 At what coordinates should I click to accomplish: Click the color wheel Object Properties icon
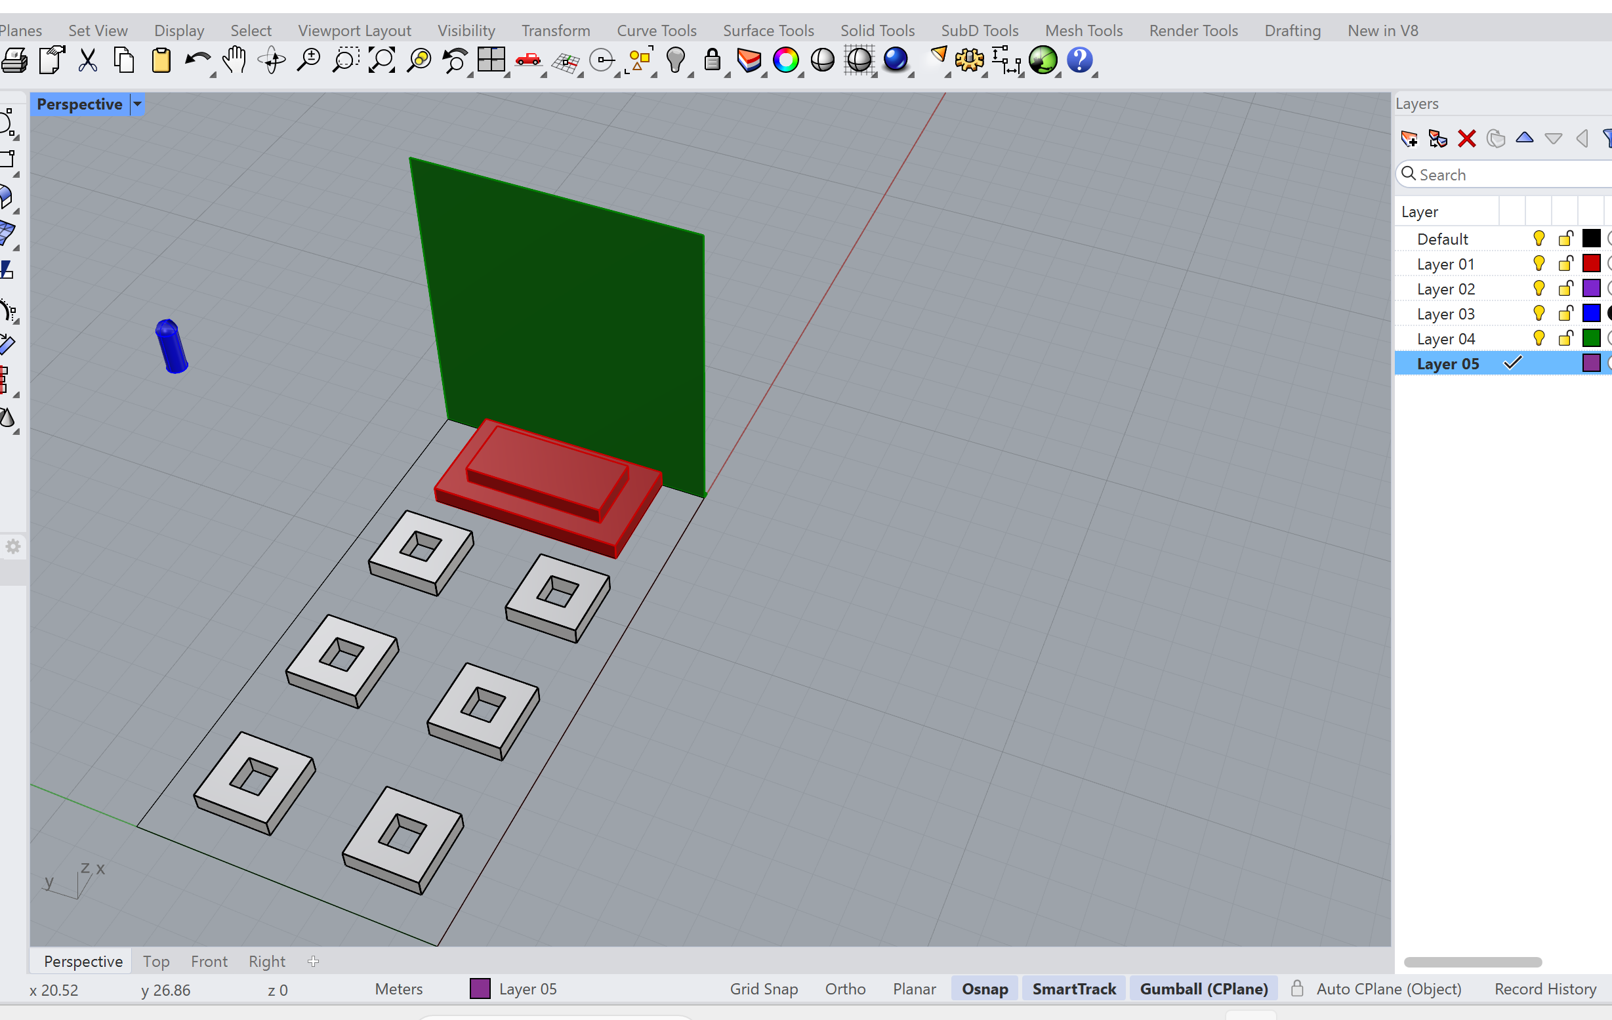pos(786,61)
